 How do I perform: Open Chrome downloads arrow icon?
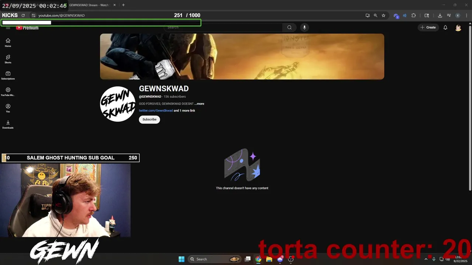pos(440,15)
